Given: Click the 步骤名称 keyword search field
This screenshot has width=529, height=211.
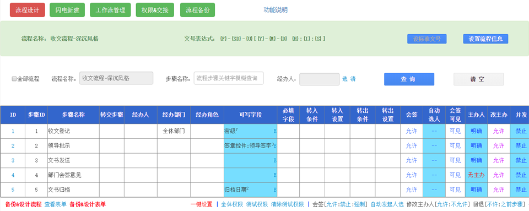Looking at the screenshot, I should click(228, 78).
